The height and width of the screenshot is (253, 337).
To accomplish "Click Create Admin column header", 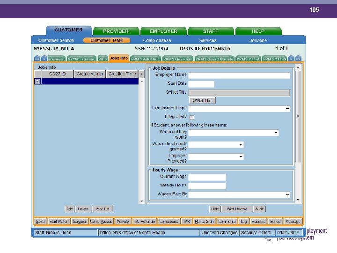I will (89, 74).
